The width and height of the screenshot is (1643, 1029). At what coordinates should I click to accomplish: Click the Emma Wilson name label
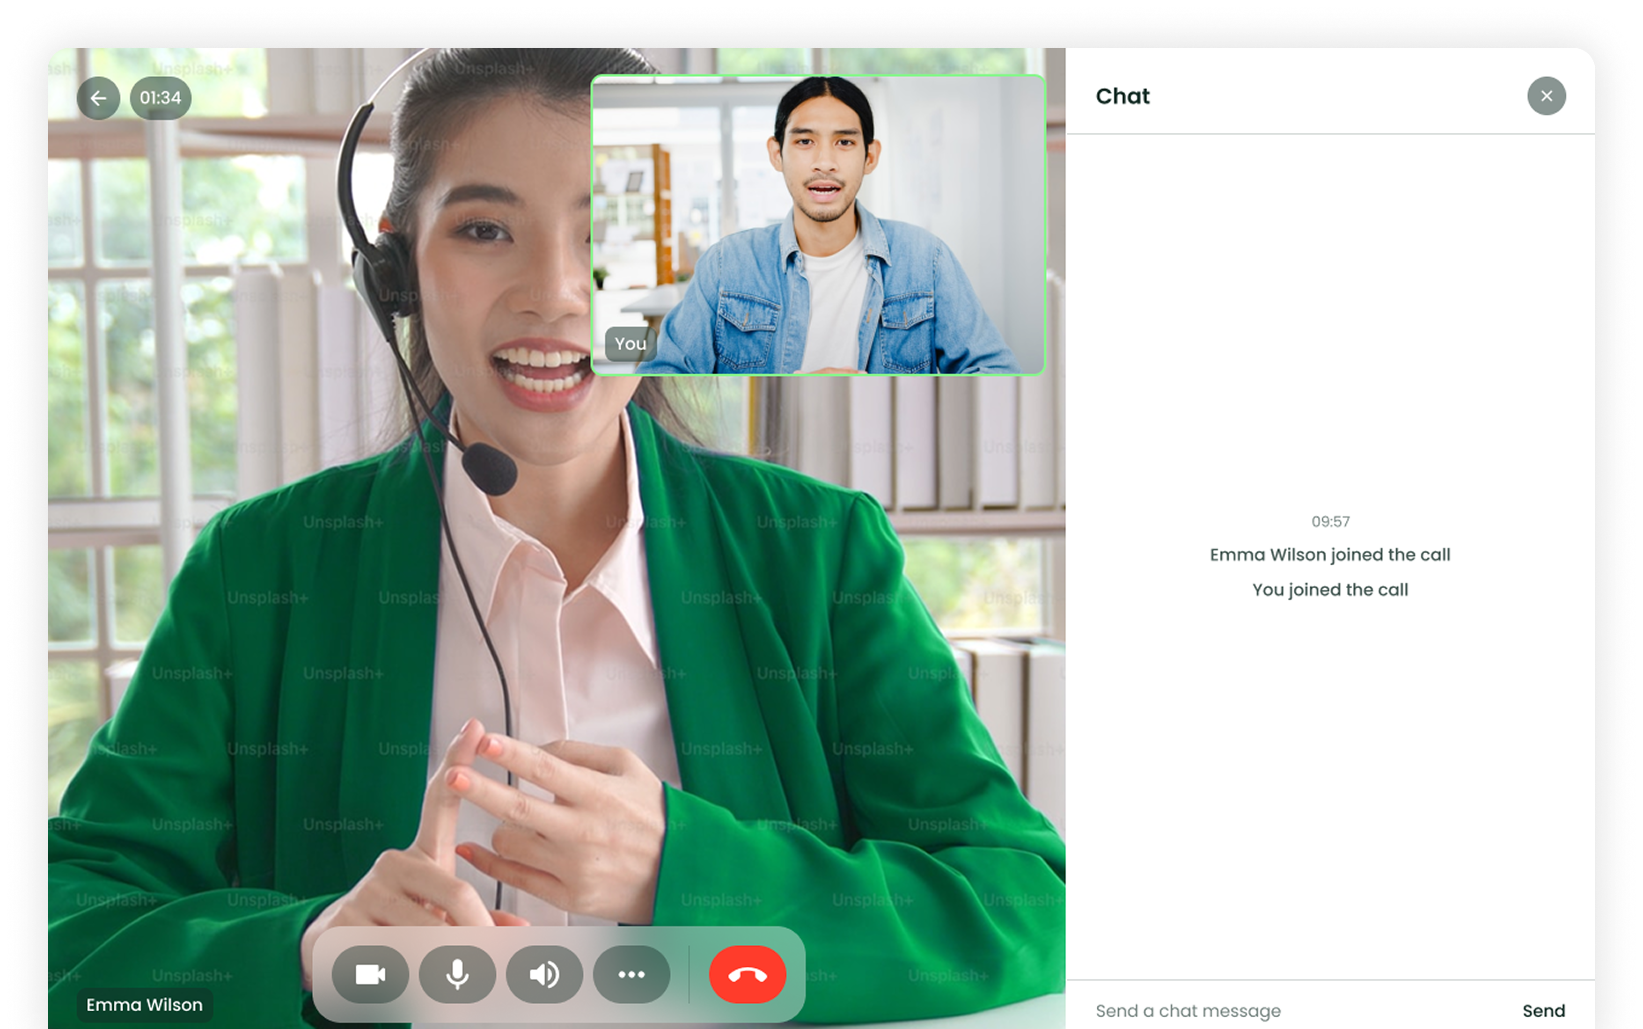coord(144,1005)
